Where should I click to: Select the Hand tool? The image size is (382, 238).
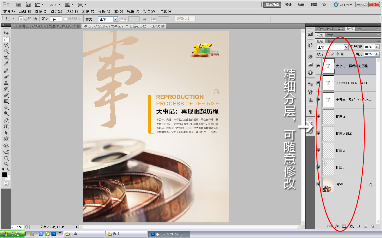(6, 158)
